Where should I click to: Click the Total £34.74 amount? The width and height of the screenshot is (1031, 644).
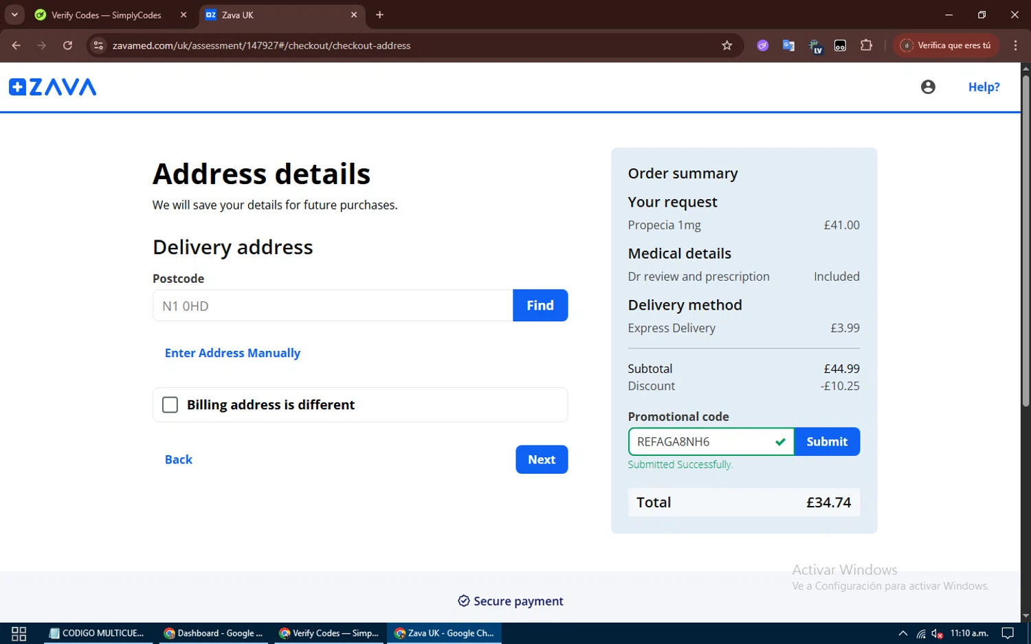pyautogui.click(x=828, y=503)
